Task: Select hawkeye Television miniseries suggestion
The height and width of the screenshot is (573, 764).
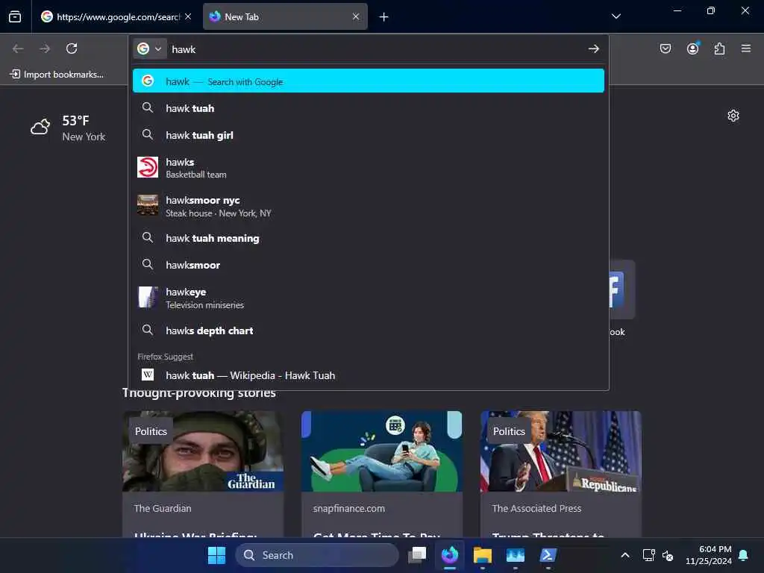Action: 369,297
